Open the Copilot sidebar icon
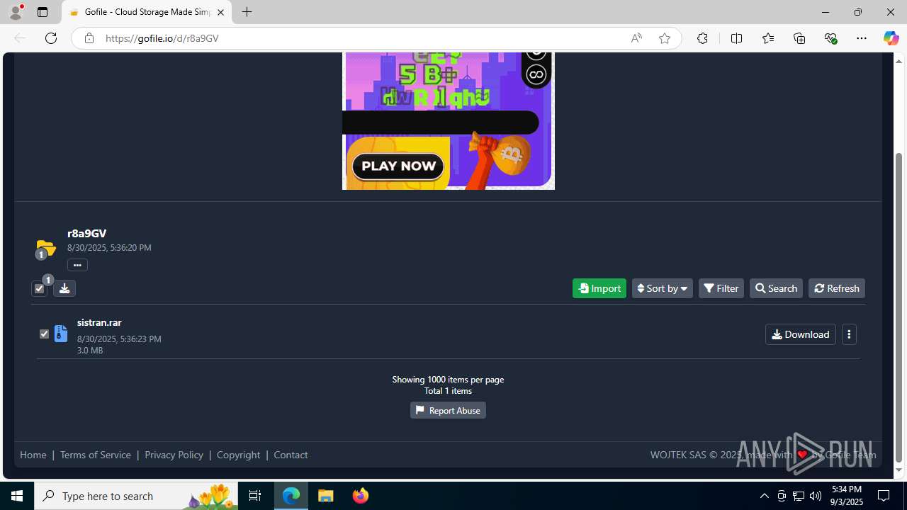907x510 pixels. (x=891, y=38)
